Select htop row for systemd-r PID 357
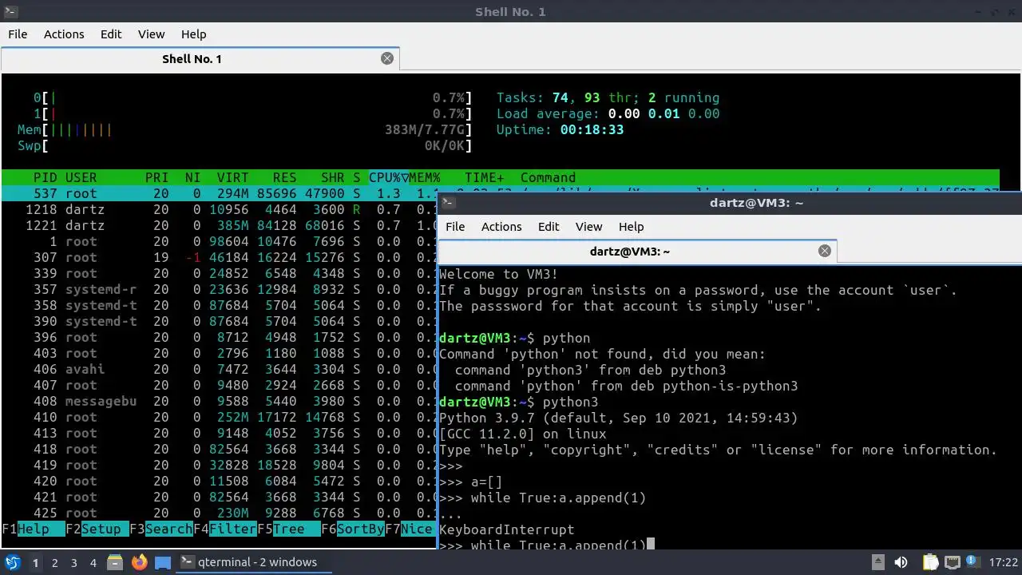 220,289
